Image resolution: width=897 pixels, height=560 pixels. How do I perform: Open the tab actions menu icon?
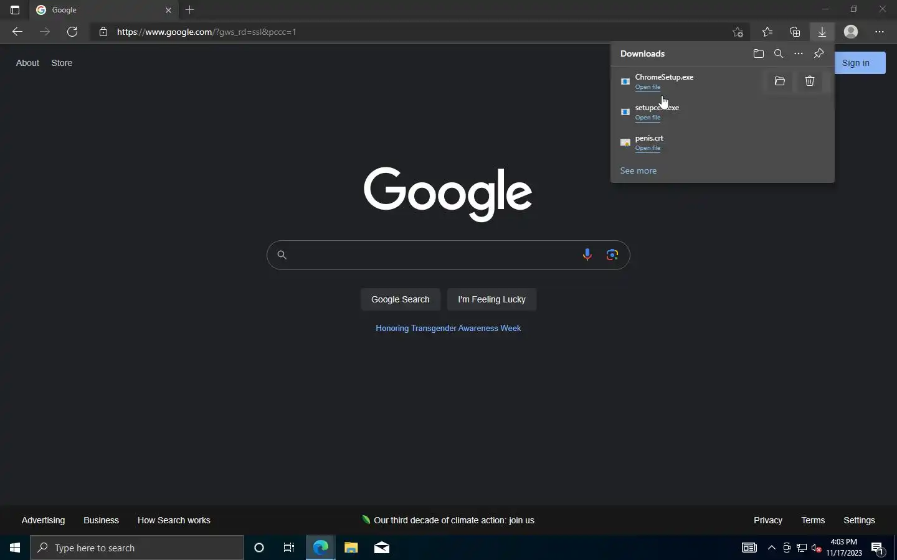pyautogui.click(x=15, y=10)
